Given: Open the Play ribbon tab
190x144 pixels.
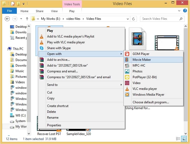Looking at the screenshot, I should pyautogui.click(x=72, y=11).
